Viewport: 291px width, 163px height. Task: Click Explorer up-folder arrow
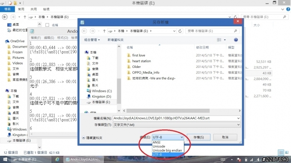tap(25, 17)
